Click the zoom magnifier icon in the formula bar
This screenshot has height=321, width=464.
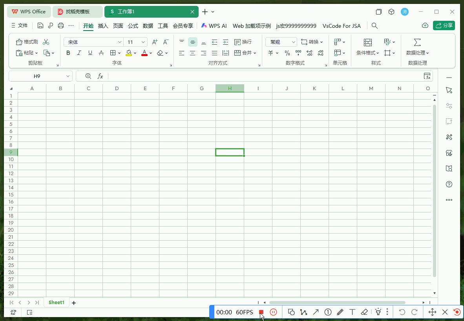pyautogui.click(x=88, y=76)
